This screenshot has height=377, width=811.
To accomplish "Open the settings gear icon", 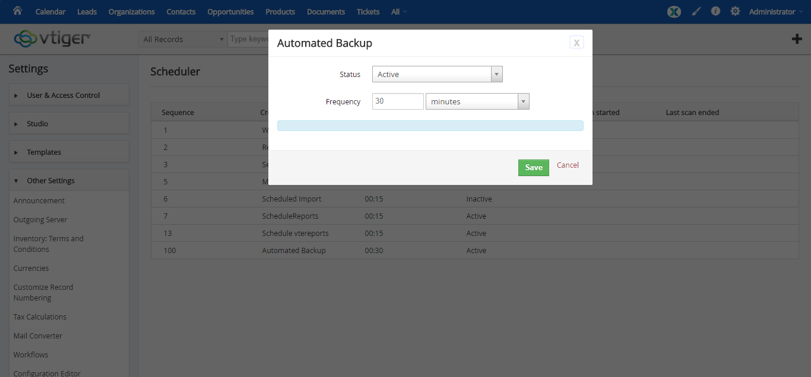I will pyautogui.click(x=735, y=11).
